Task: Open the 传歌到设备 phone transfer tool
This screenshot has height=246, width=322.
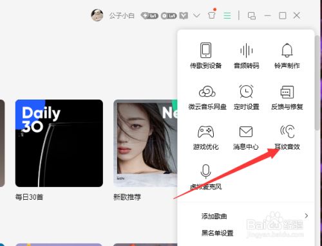Action: (x=205, y=56)
